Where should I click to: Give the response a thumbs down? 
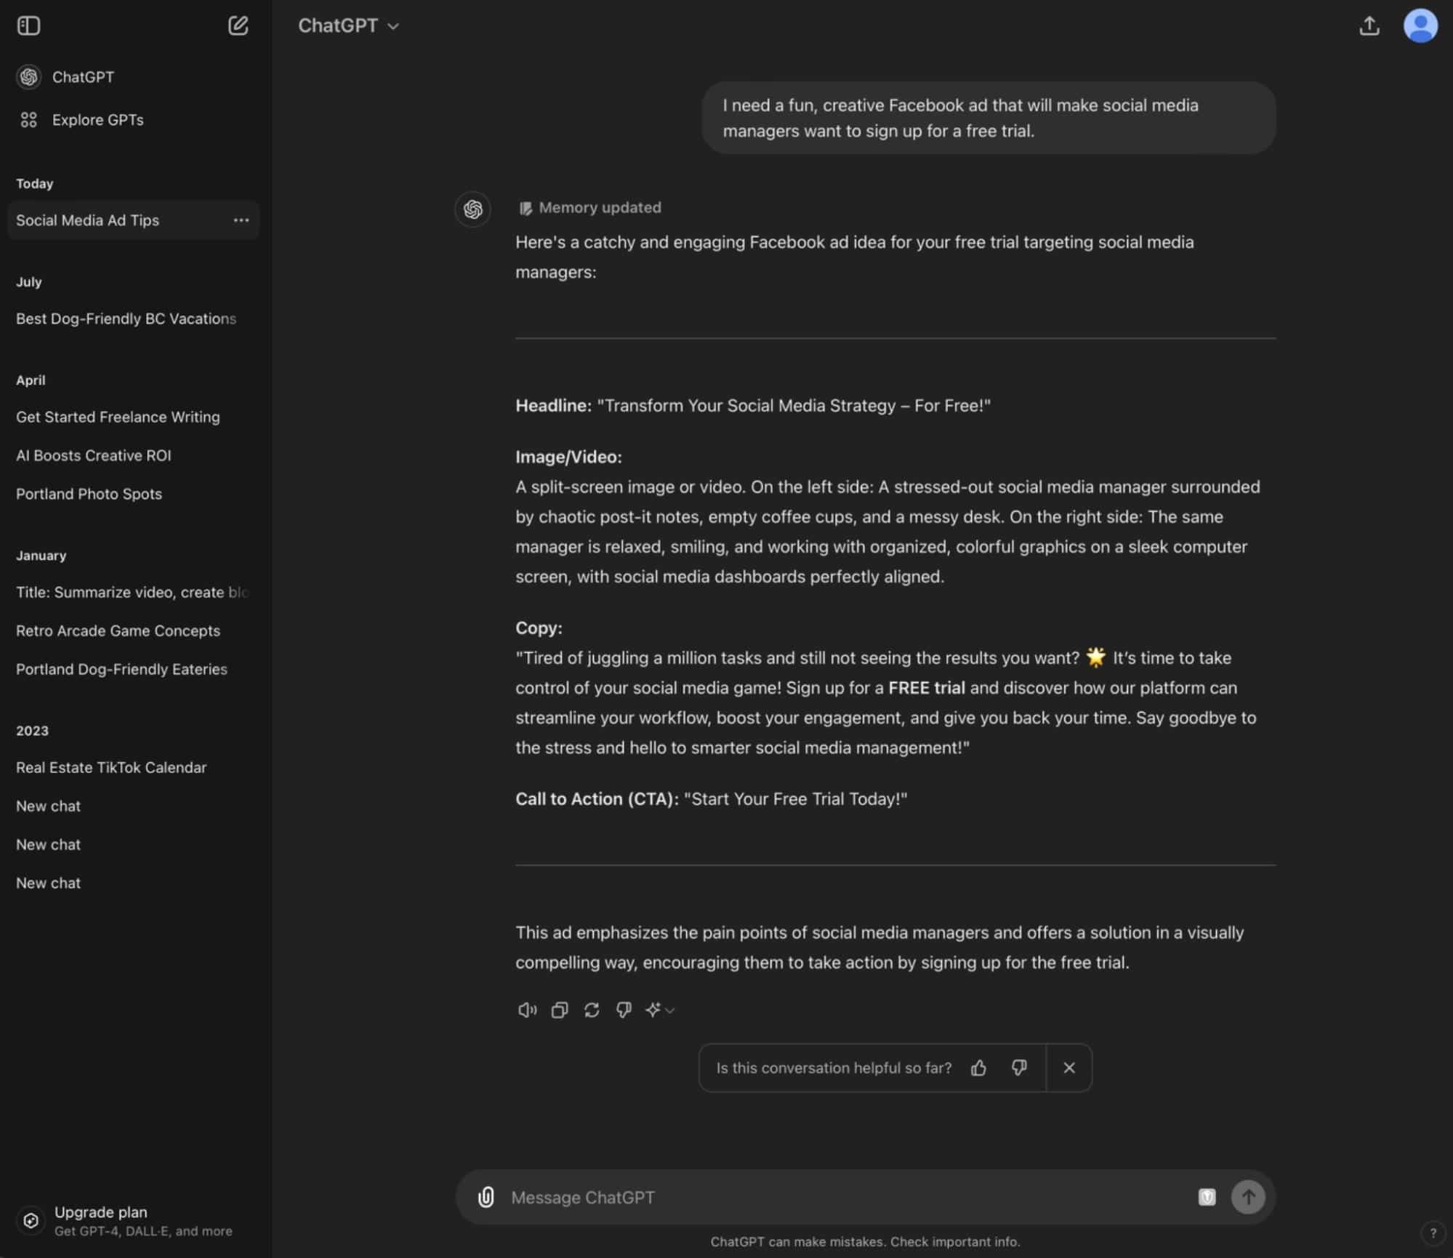coord(623,1010)
